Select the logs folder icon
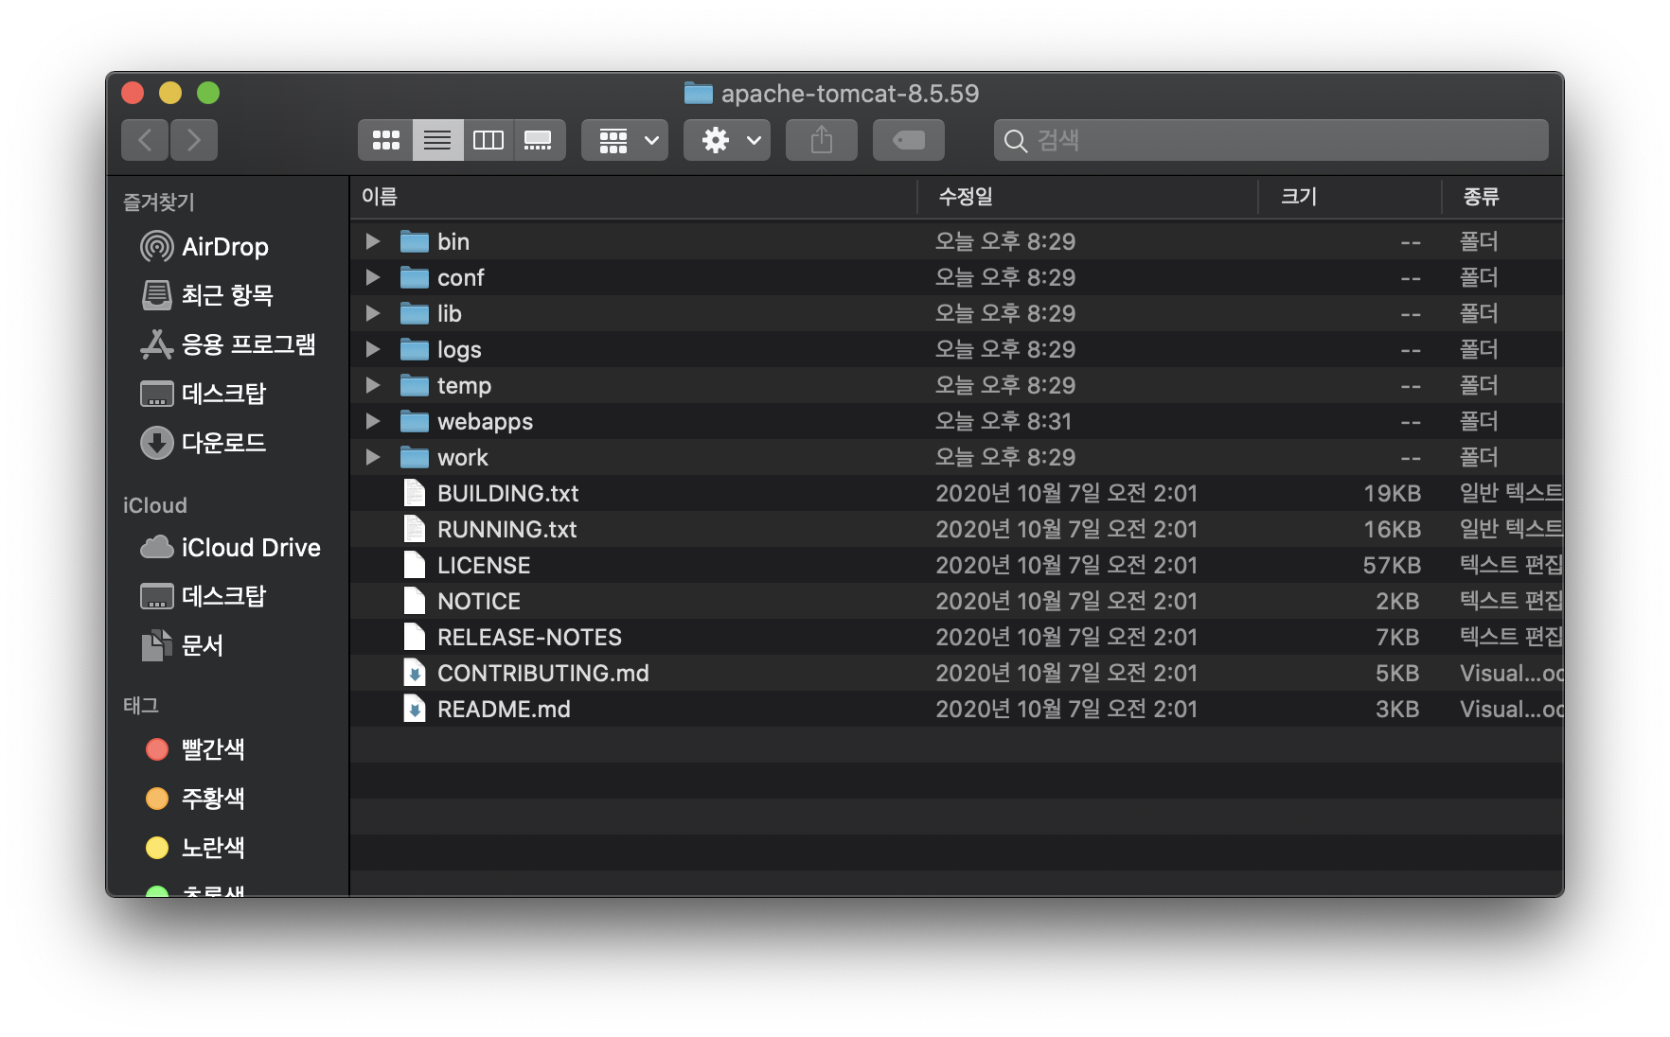 click(x=415, y=349)
